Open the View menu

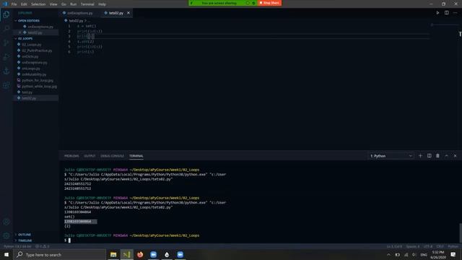tap(53, 4)
